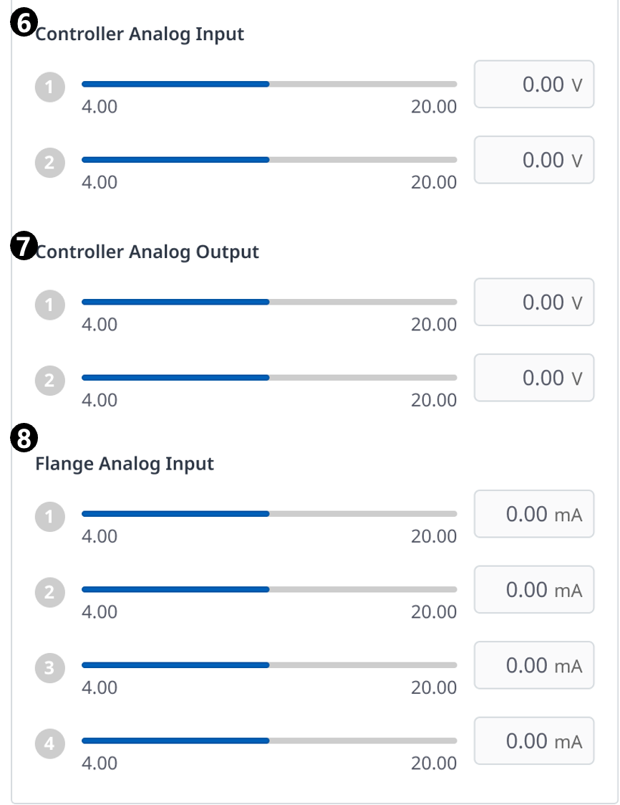Click Controller Analog Output 1 slider

(269, 302)
